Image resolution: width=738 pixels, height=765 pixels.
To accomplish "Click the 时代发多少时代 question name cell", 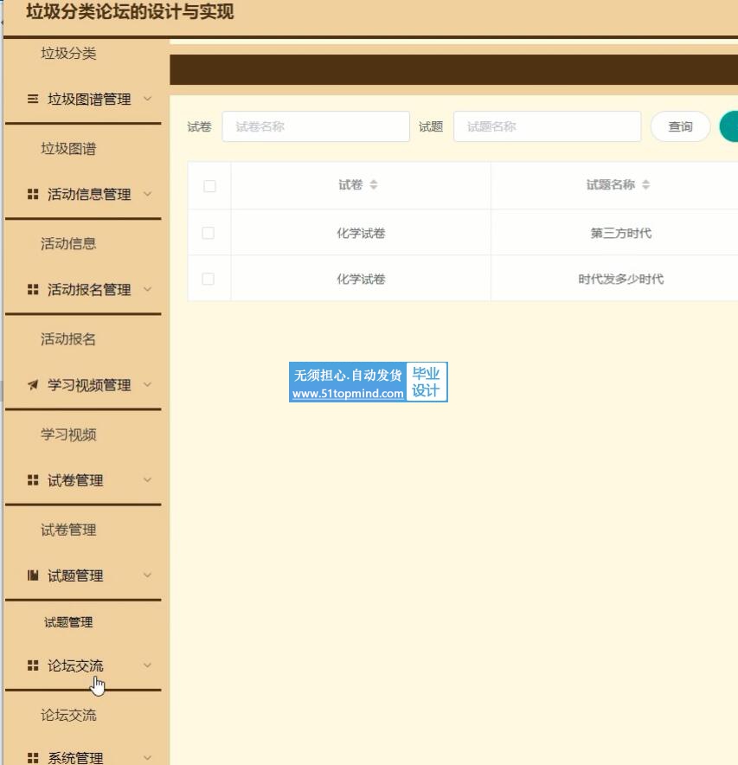I will [x=620, y=279].
